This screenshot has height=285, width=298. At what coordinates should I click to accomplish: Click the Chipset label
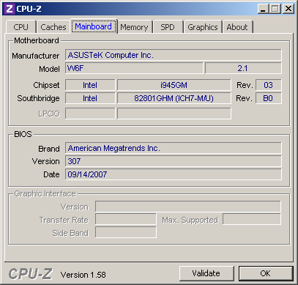[46, 85]
